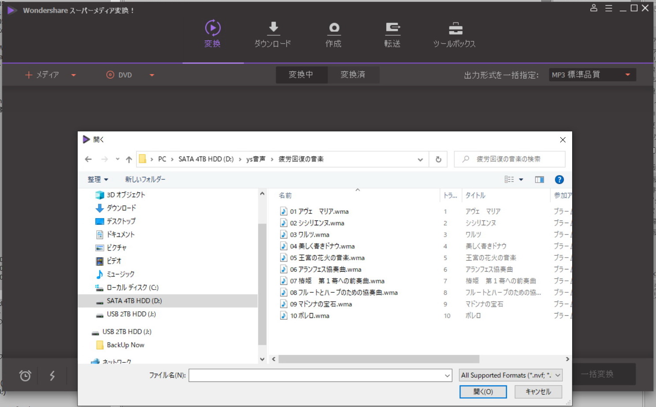This screenshot has width=656, height=407.
Task: Open the 作成 (Create) disc icon
Action: tap(334, 29)
